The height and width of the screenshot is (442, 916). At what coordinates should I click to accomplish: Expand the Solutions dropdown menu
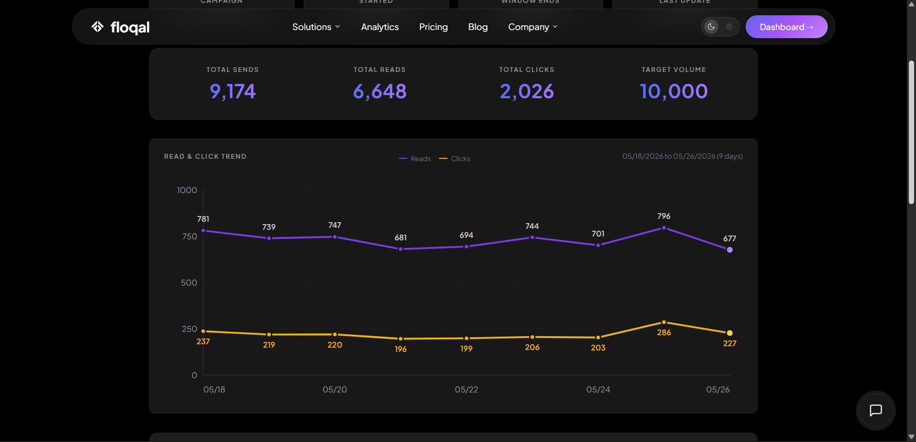(x=316, y=27)
